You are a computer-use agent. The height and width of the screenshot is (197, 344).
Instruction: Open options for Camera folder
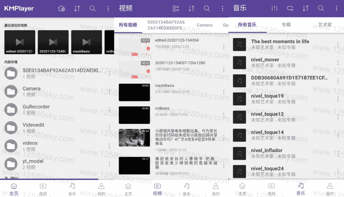click(109, 91)
